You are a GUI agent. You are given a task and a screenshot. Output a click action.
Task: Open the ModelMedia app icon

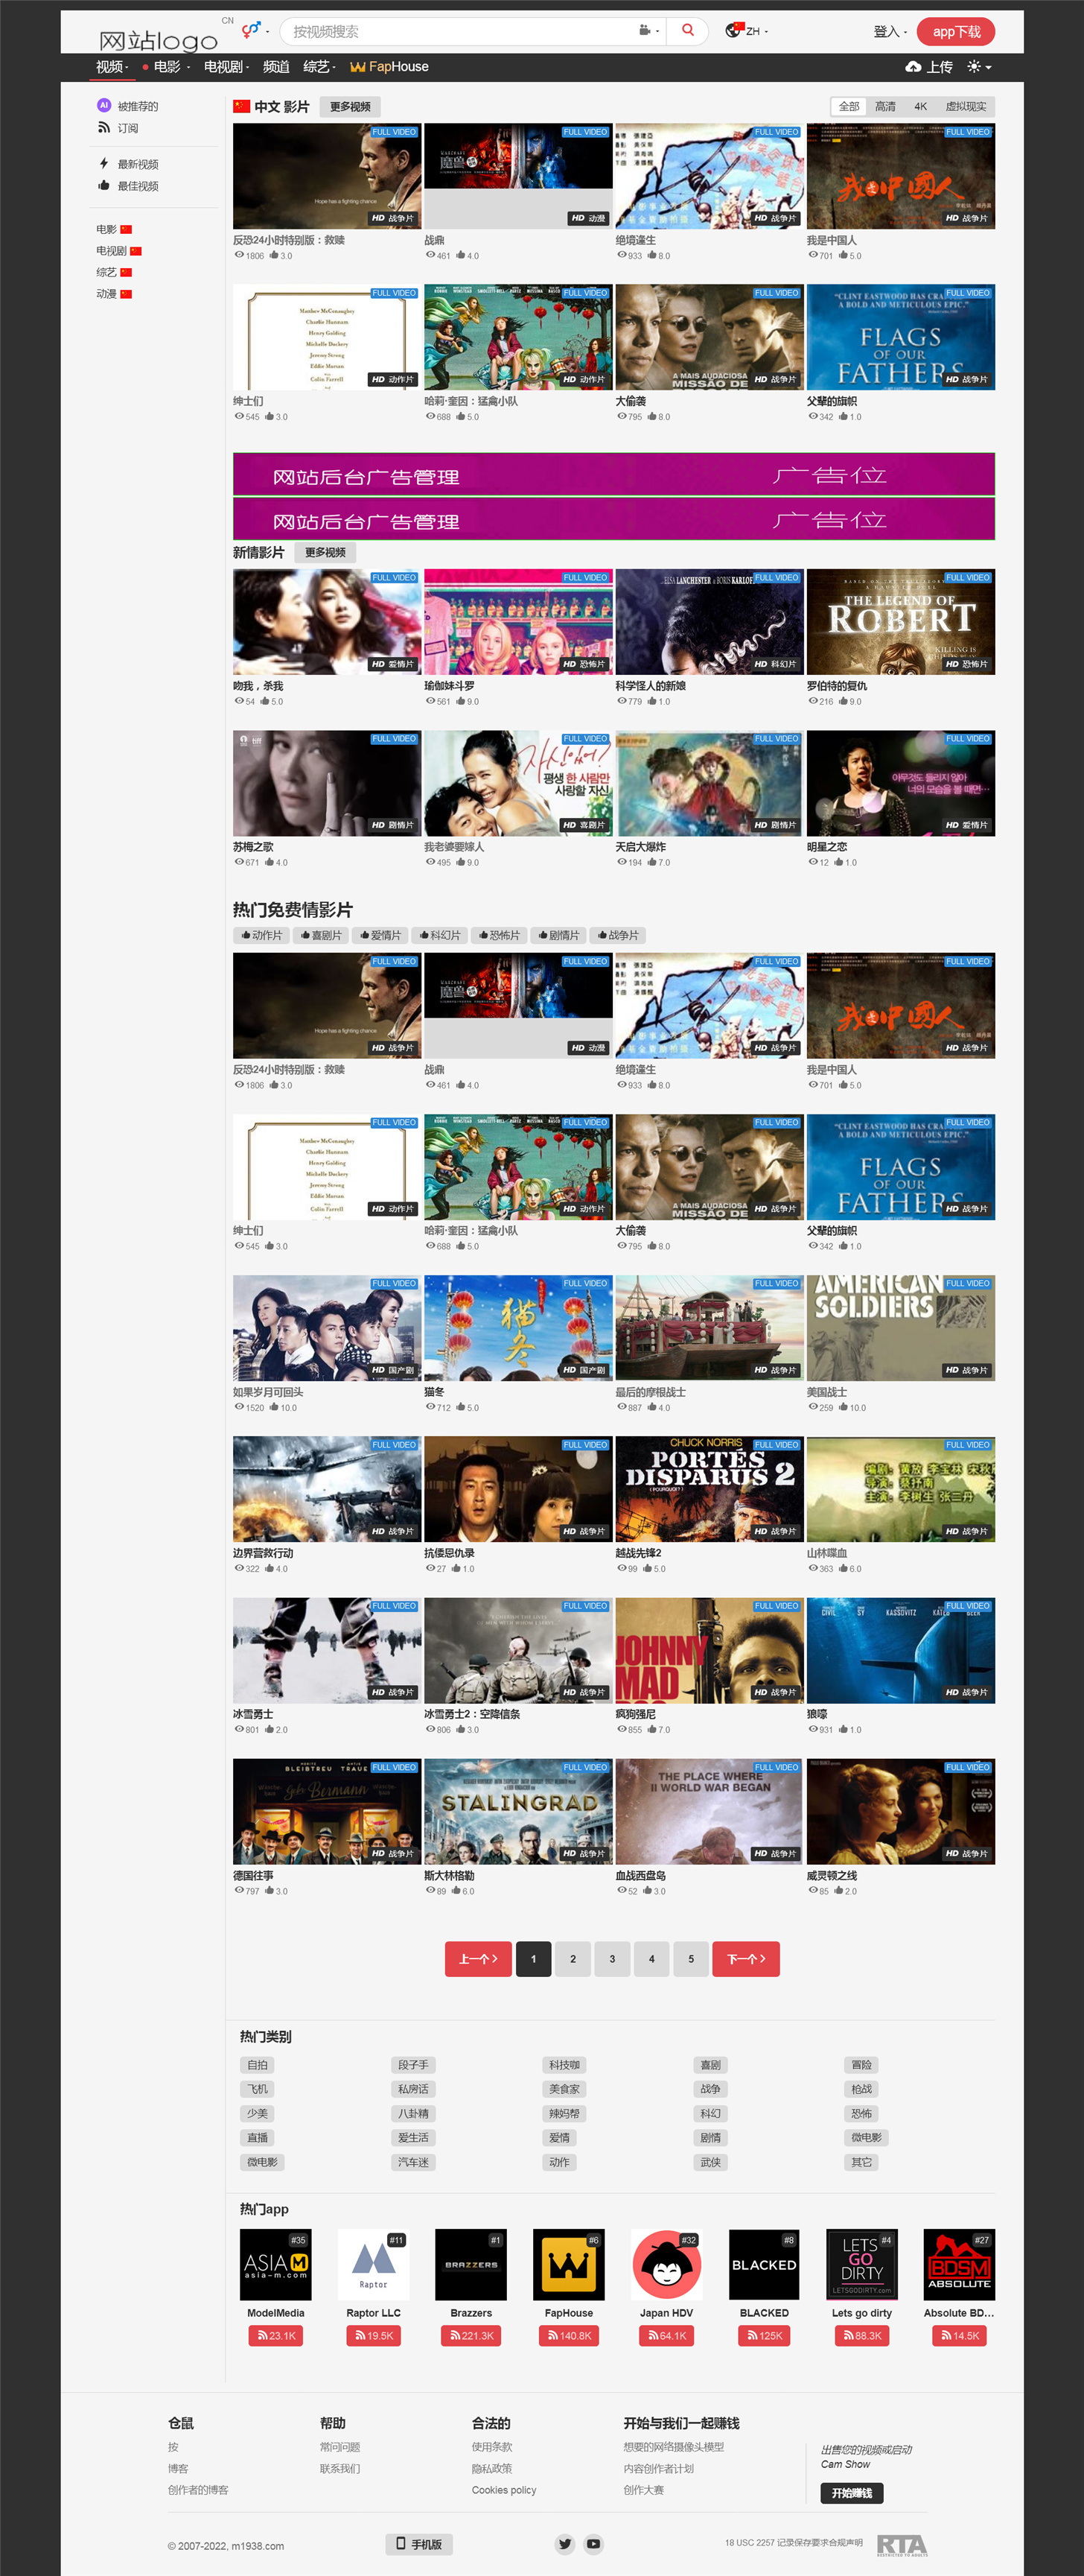[275, 2264]
